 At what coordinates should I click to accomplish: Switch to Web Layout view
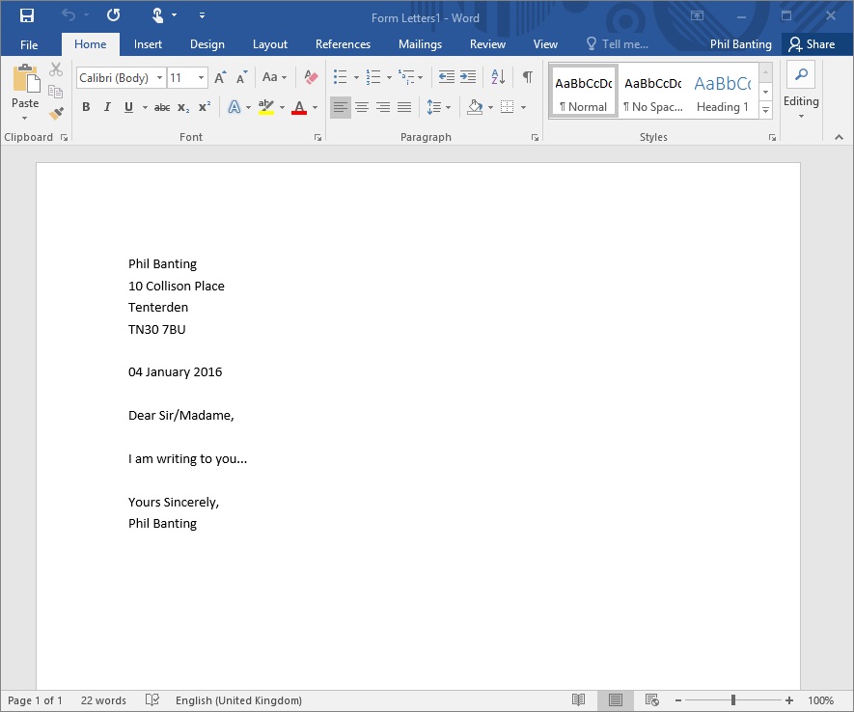652,700
